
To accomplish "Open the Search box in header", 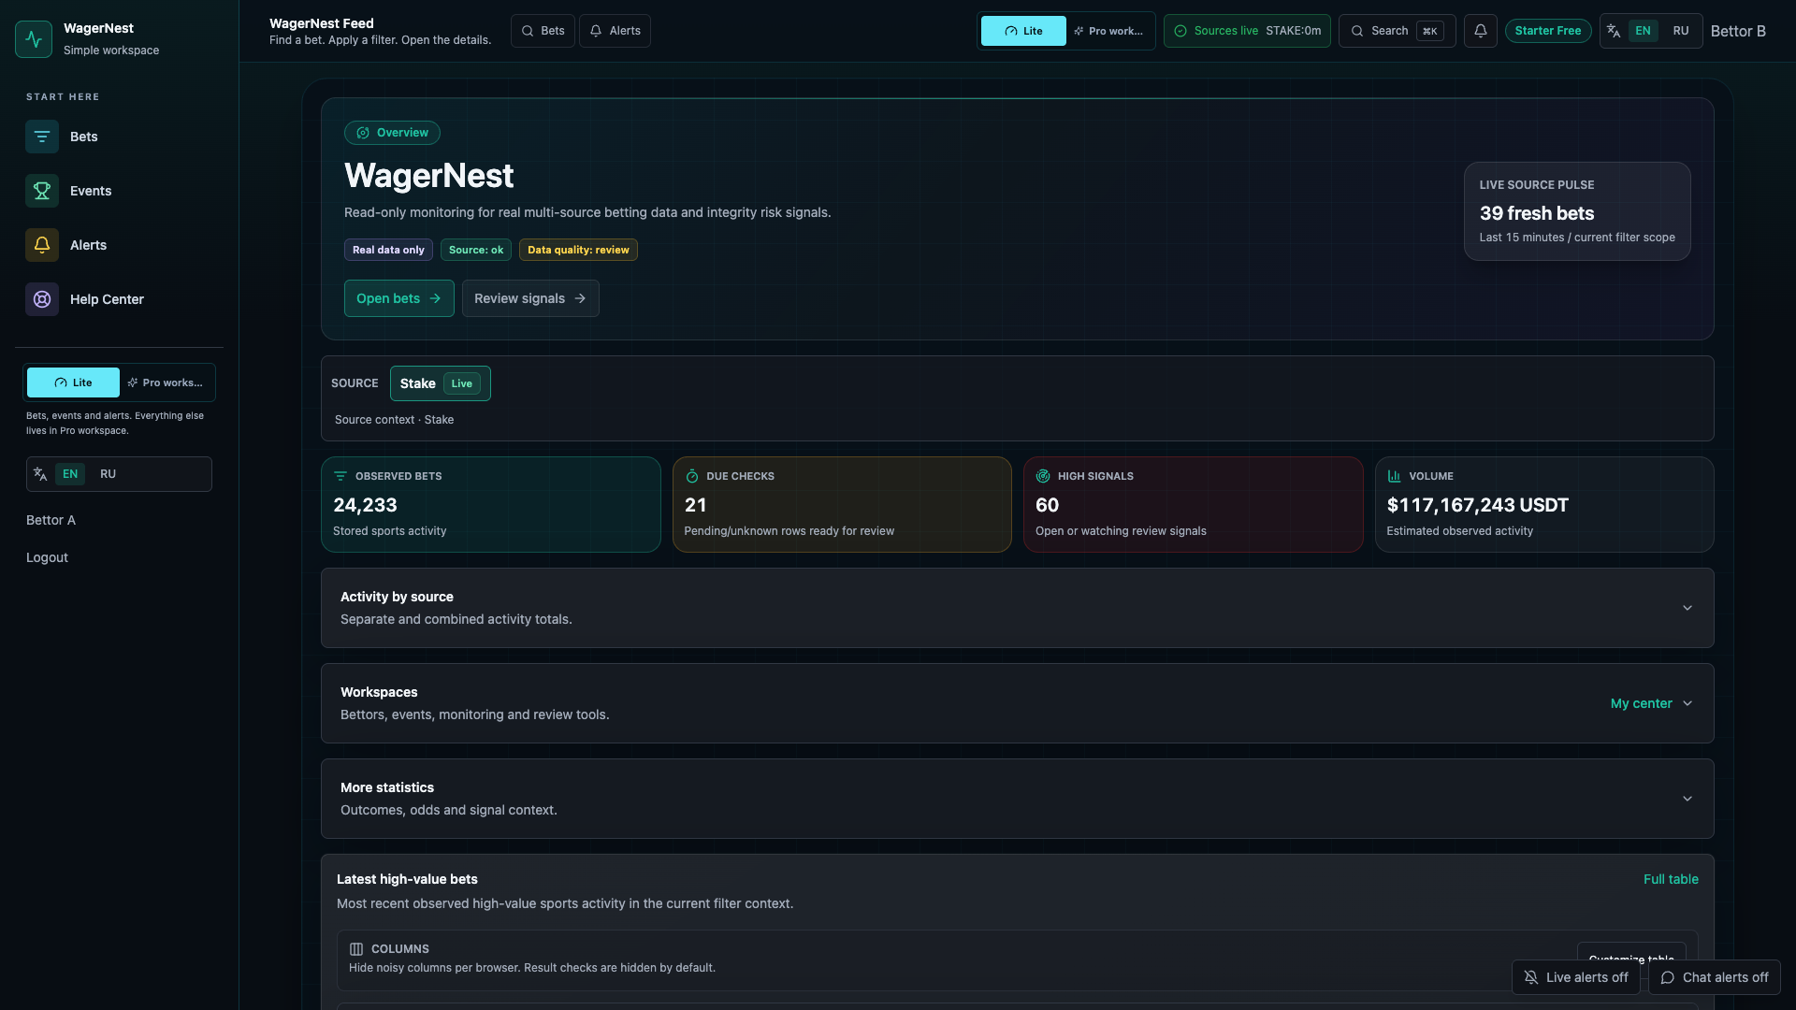I will click(1397, 31).
